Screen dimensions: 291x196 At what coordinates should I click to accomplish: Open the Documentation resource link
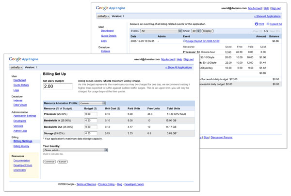(x=22, y=160)
